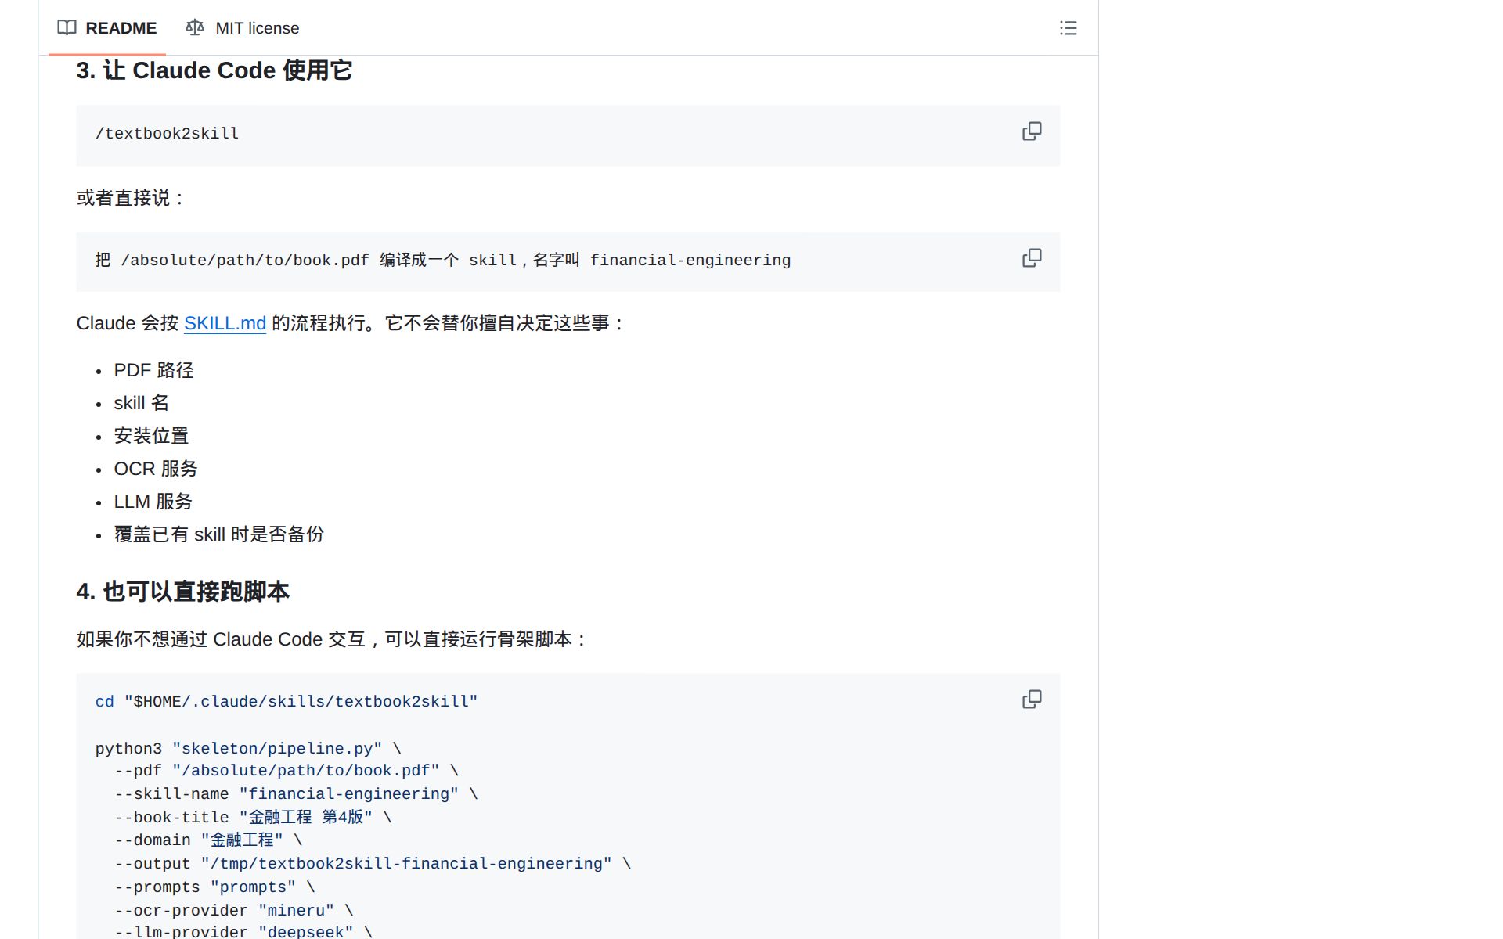Open the README outline list icon
1503x939 pixels.
coord(1068,28)
